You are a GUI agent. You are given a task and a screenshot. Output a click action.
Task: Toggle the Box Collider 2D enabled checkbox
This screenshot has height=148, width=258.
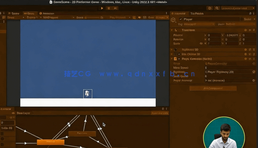pyautogui.click(x=179, y=54)
